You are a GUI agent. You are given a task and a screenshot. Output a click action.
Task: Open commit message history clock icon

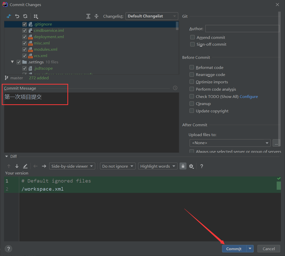pyautogui.click(x=175, y=88)
